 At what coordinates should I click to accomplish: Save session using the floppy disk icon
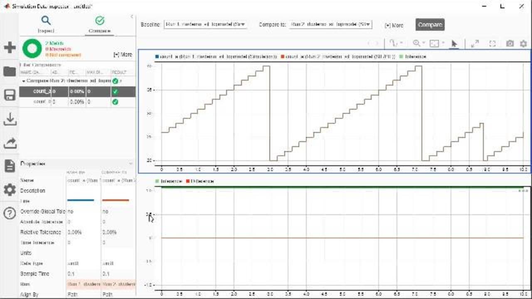pyautogui.click(x=10, y=96)
